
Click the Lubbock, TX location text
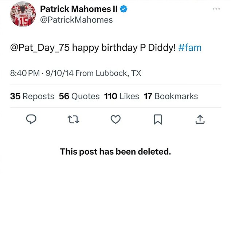[118, 73]
